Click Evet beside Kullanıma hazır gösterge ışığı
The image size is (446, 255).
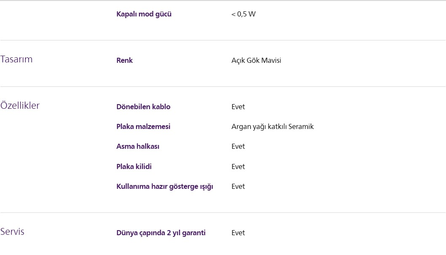[238, 186]
